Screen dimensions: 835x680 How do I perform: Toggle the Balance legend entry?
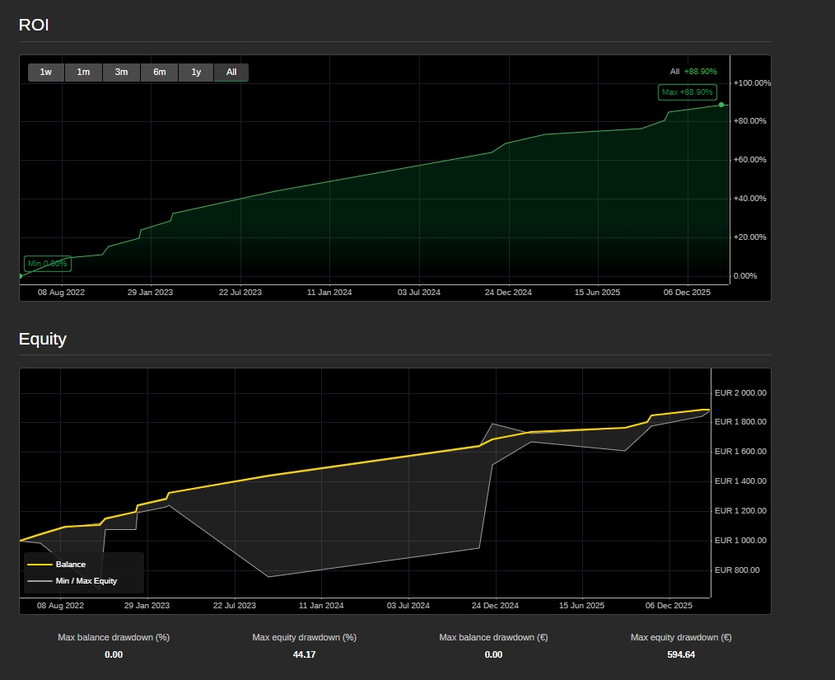(70, 565)
